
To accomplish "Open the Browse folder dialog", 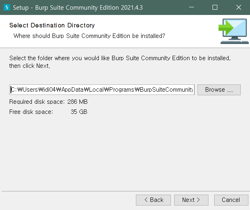I will coord(219,90).
